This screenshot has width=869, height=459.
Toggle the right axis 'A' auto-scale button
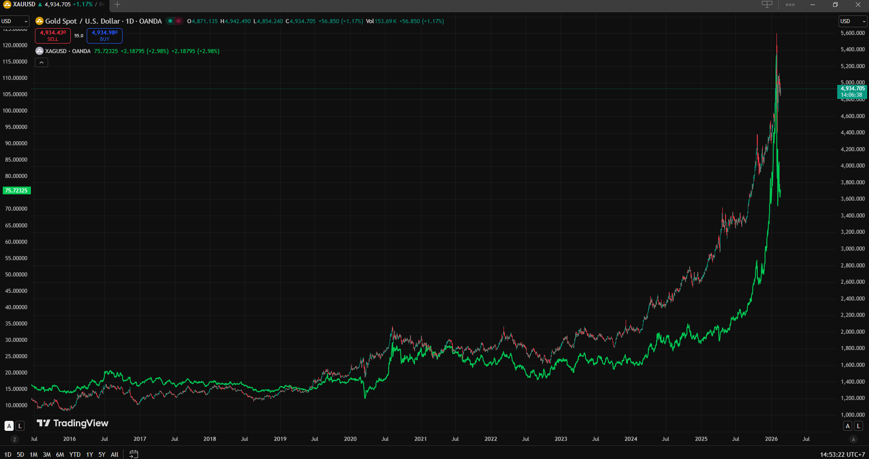(847, 426)
